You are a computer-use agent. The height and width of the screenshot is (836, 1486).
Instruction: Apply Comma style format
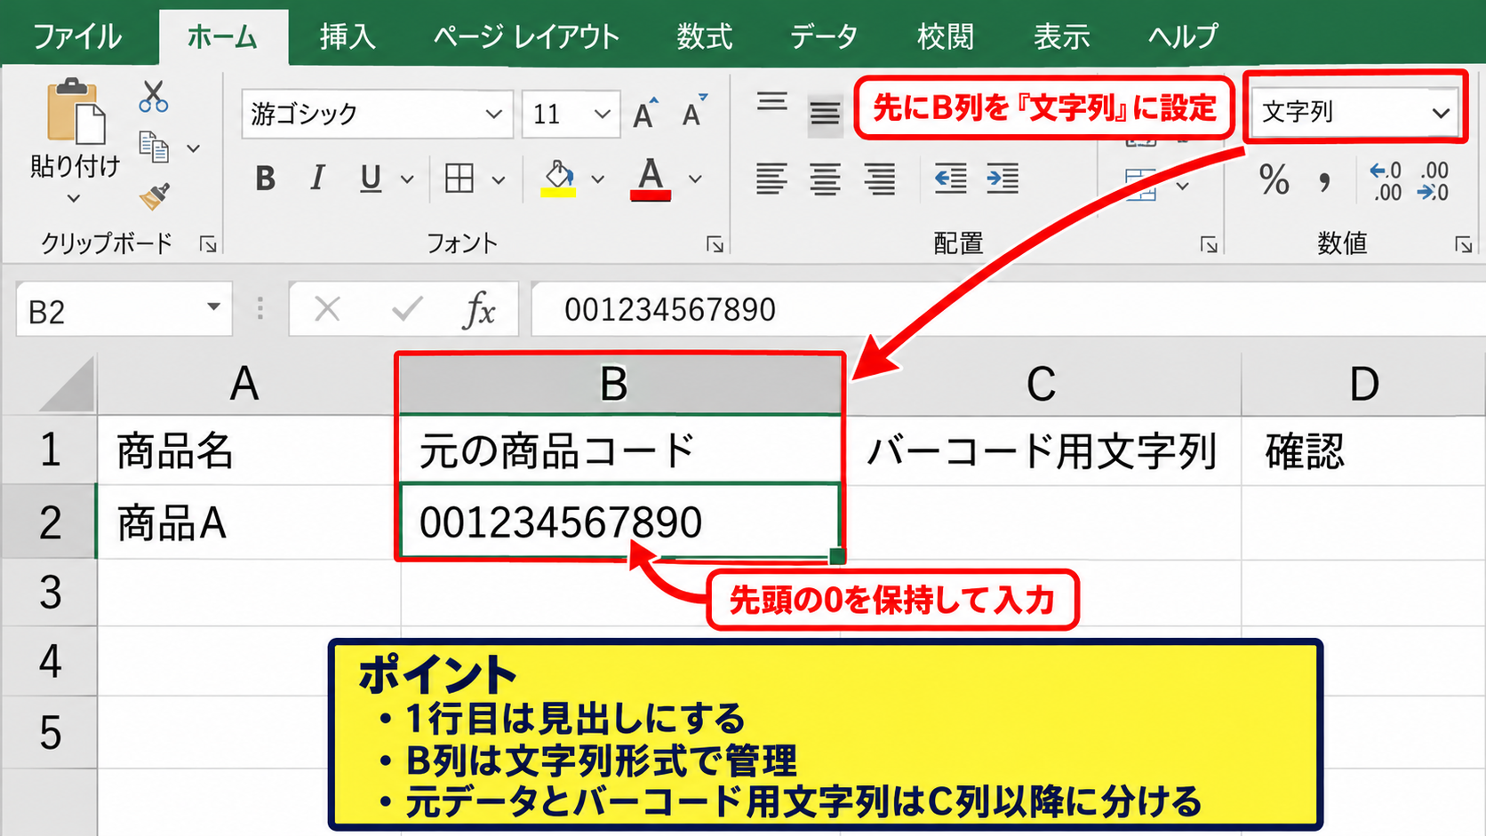coord(1325,182)
